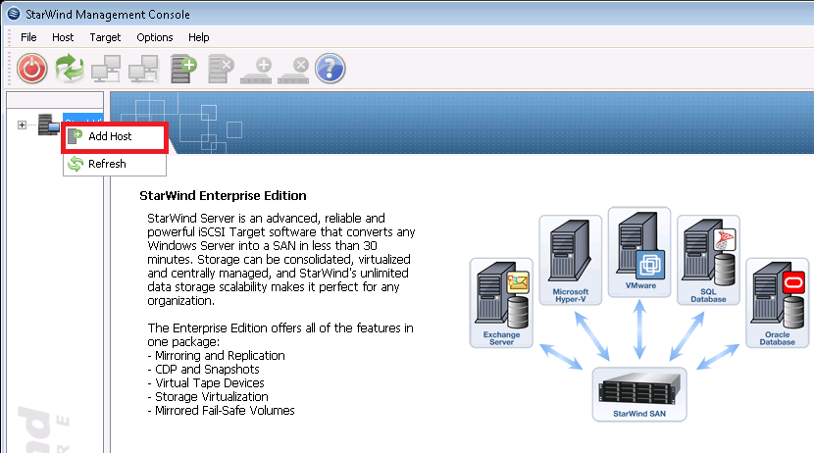
Task: Click the '- Mirrored Fail-Safe Volumes' line
Action: coord(221,411)
